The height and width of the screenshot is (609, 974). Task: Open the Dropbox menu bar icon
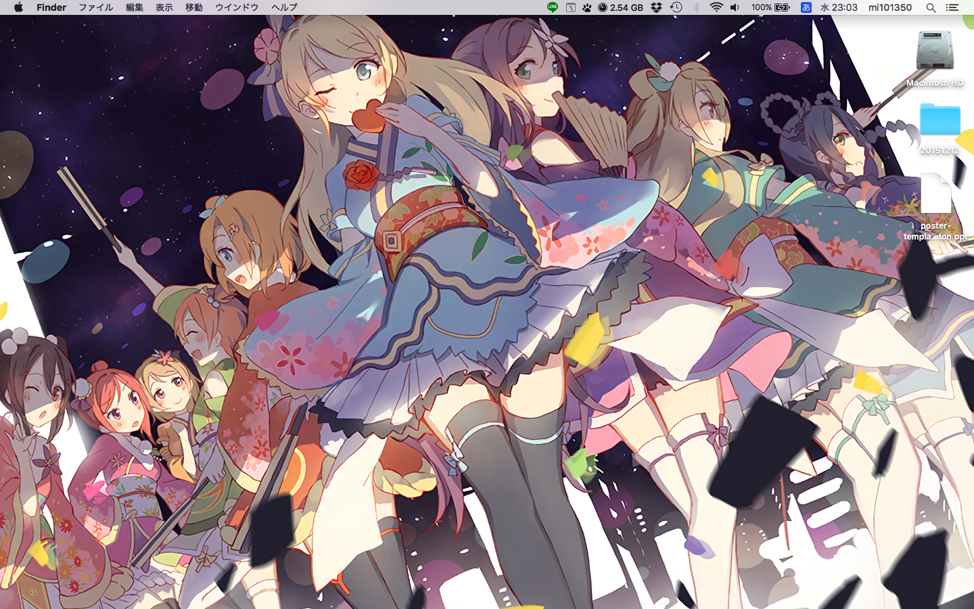[656, 7]
